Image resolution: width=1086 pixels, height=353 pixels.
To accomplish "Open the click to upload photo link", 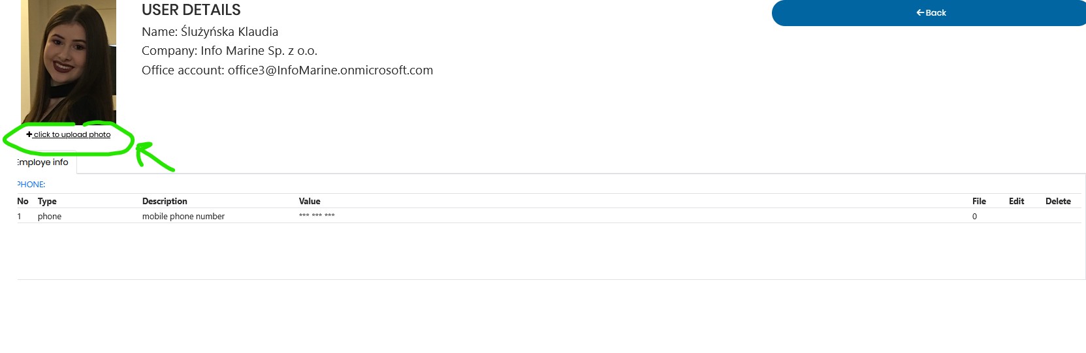I will pyautogui.click(x=72, y=134).
